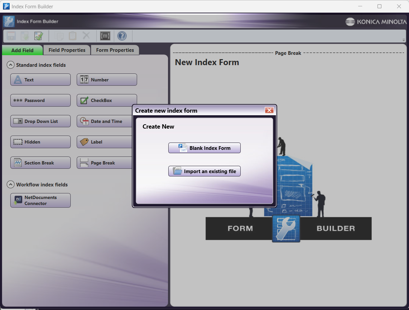
Task: Maximize the Index Form Builder window
Action: (x=379, y=6)
